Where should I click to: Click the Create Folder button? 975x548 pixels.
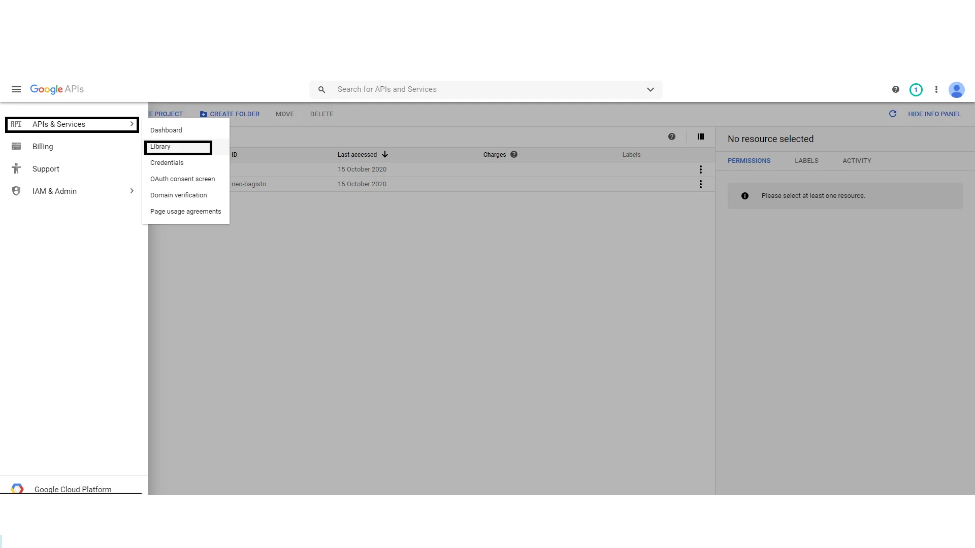pos(230,114)
